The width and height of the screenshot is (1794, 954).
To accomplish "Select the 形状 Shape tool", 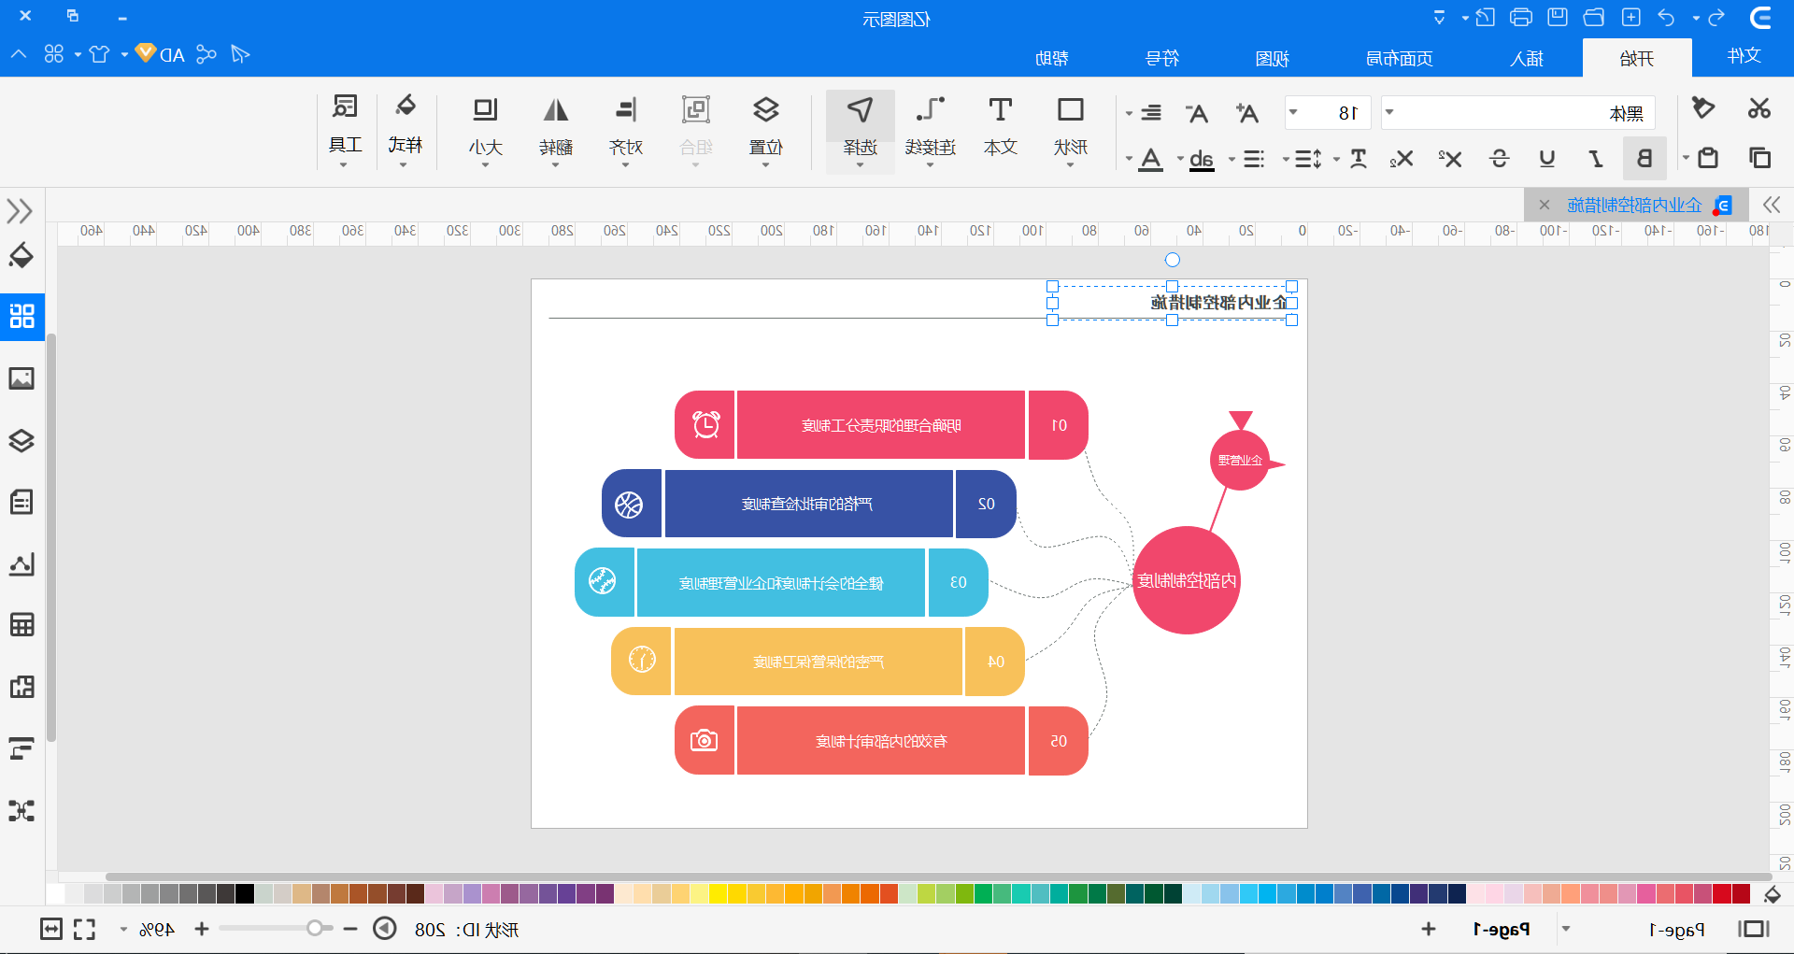I will pos(1071,128).
